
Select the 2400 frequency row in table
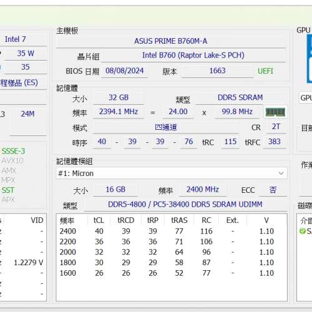click(172, 232)
